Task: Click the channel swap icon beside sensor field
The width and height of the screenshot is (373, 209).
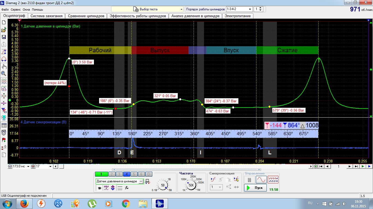Action: tap(147, 181)
